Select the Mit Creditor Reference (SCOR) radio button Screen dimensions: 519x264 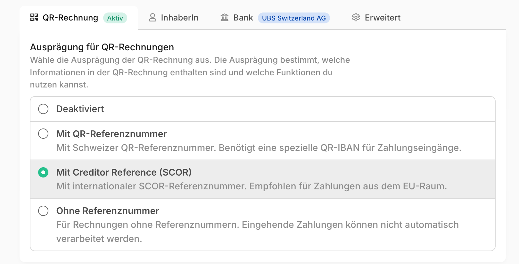tap(43, 172)
